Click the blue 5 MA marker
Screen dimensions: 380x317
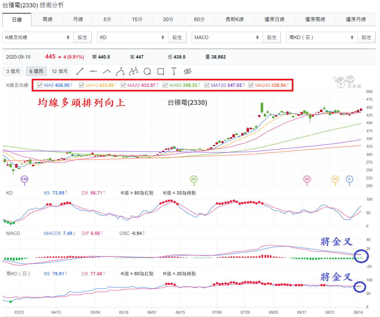coord(349,179)
